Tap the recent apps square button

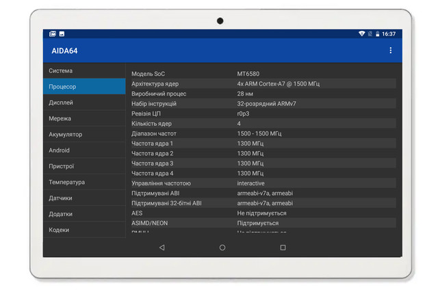click(x=283, y=248)
